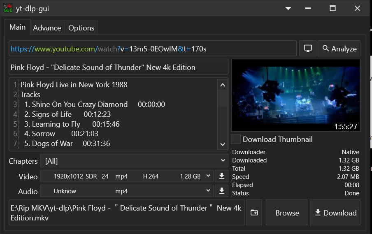Click the Browse button
Viewport: 372px width, 234px height.
point(287,213)
